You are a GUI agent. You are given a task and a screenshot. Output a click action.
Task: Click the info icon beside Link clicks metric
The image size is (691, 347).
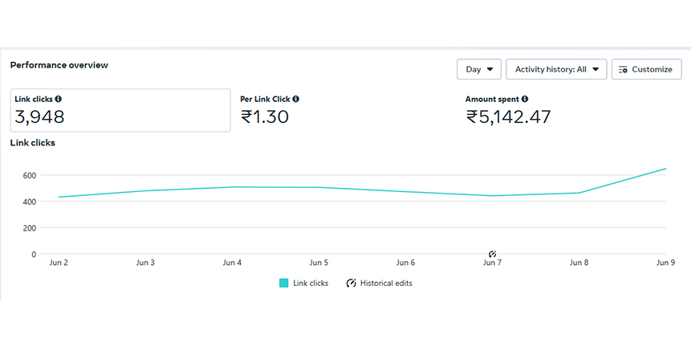point(59,99)
